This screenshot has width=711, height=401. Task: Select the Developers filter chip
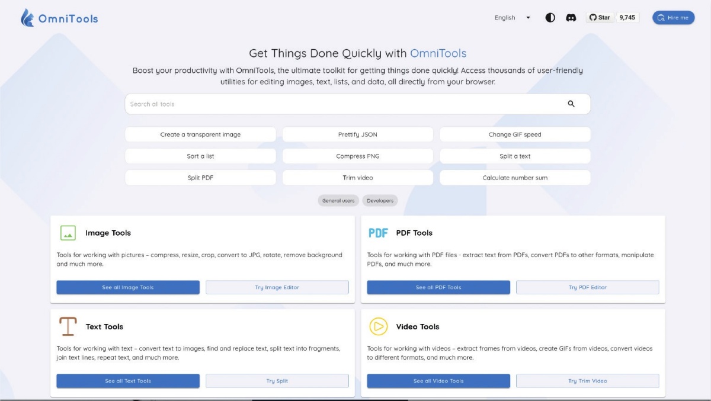click(380, 201)
